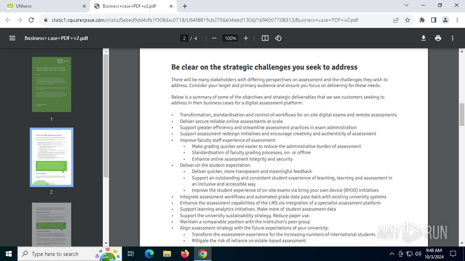
Task: Click 'Mitigate the risk of reliance on estate-based assessment'
Action: pyautogui.click(x=249, y=240)
